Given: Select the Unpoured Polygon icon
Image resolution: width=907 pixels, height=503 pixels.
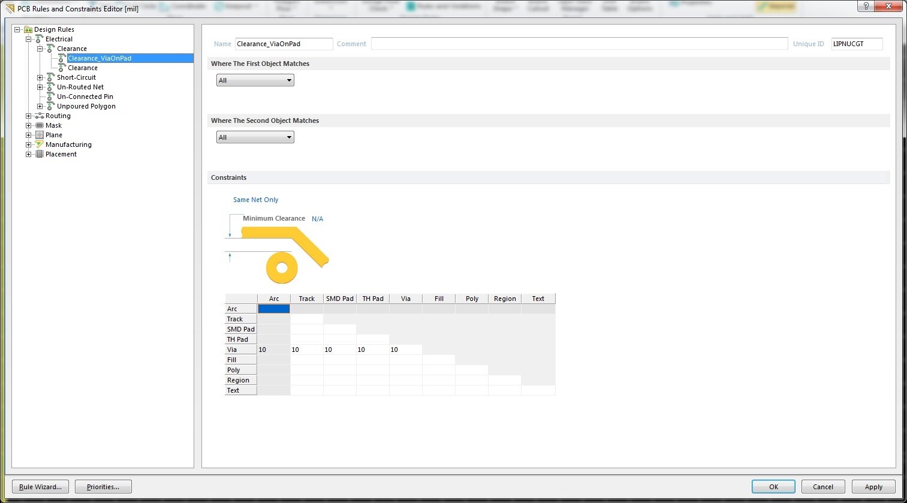Looking at the screenshot, I should point(50,106).
